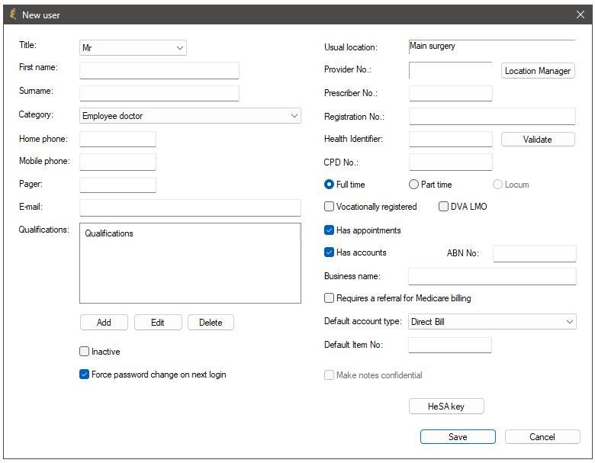Open the Title dropdown showing Mr

(x=133, y=48)
